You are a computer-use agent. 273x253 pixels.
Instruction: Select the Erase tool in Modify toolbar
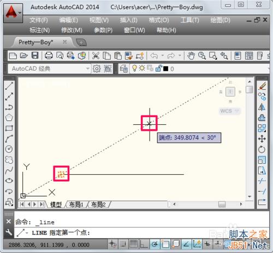click(x=262, y=86)
